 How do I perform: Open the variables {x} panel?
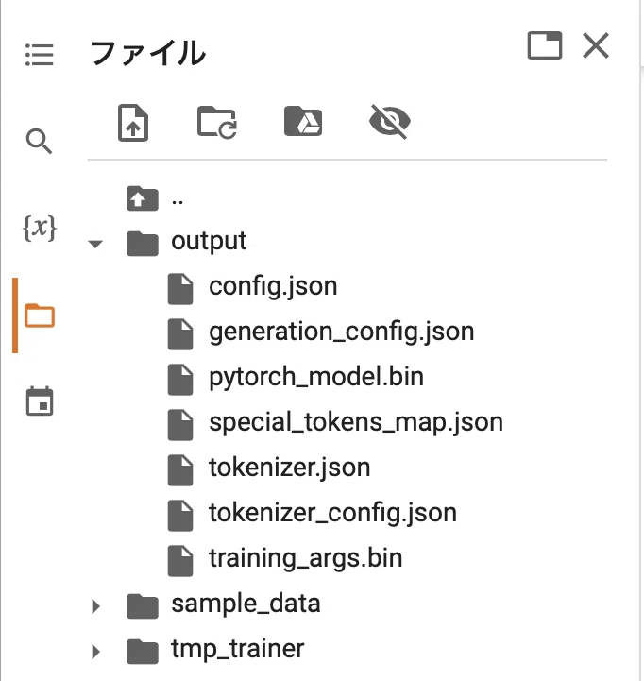tap(39, 228)
